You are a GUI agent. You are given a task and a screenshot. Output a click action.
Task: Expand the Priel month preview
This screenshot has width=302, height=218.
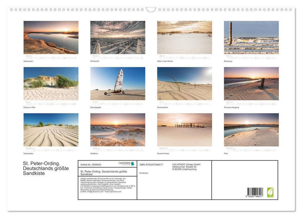pyautogui.click(x=251, y=129)
